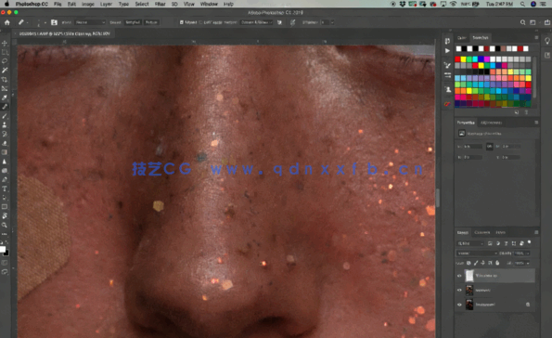This screenshot has width=552, height=338.
Task: Delete swatch with the trash icon
Action: 527,112
